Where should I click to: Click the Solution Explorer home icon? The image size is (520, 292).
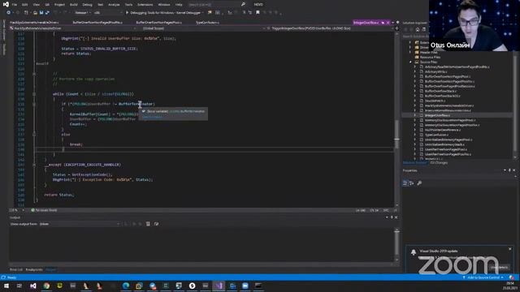(x=418, y=29)
